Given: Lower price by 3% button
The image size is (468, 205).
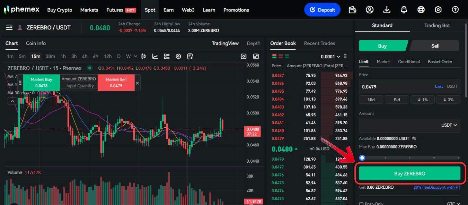Looking at the screenshot, I should 448,100.
